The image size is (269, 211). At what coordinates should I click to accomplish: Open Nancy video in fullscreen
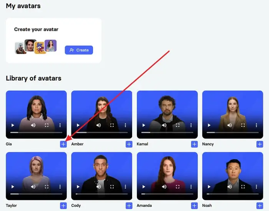(x=243, y=125)
